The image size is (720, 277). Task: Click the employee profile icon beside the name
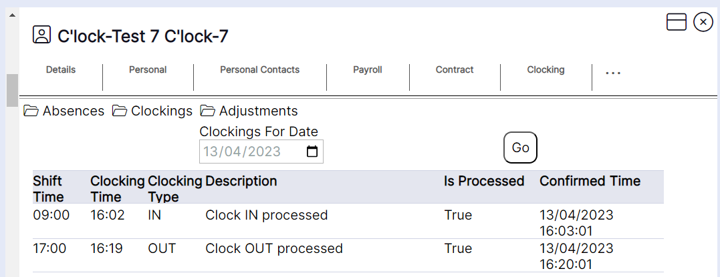point(41,35)
